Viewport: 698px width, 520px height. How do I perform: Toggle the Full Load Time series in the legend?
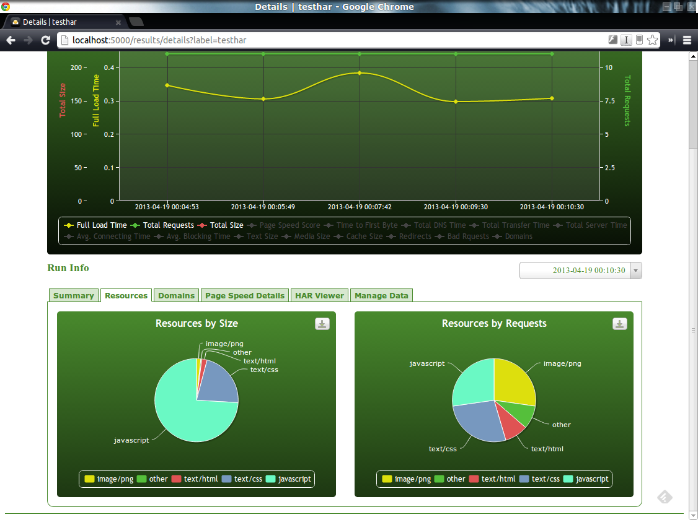click(95, 225)
